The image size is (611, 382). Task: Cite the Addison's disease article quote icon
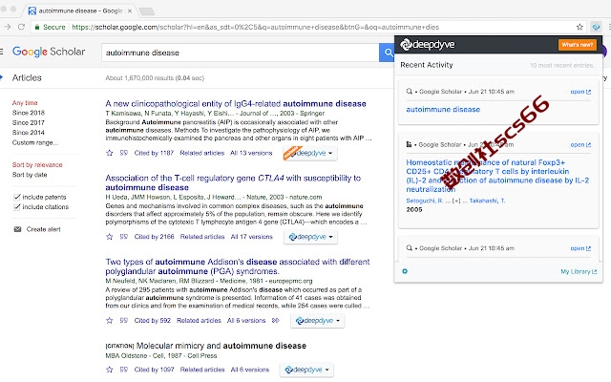click(123, 321)
